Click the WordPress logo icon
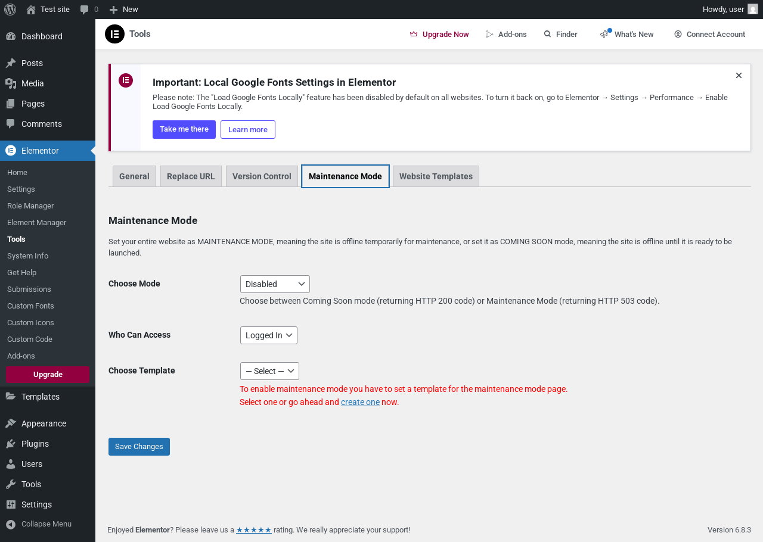 point(10,10)
